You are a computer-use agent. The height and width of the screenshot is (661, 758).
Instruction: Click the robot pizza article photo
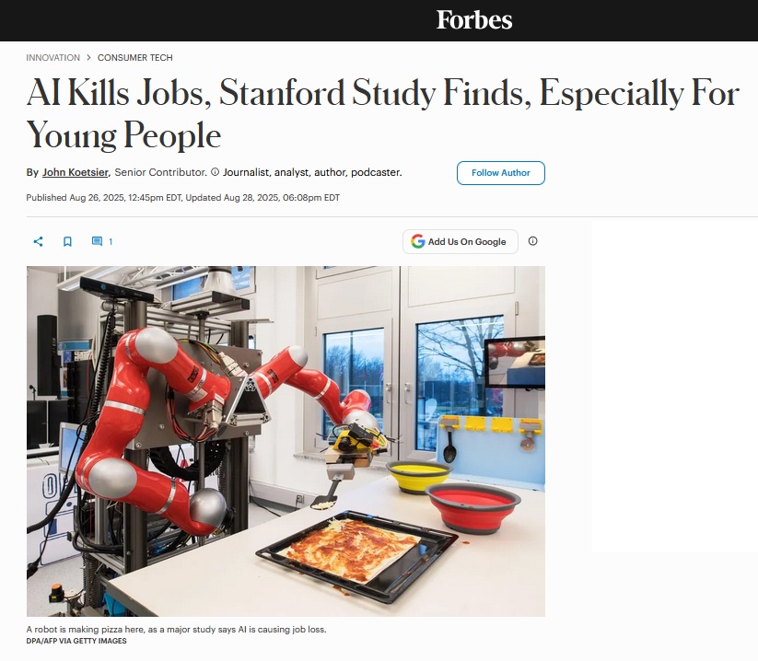(286, 441)
